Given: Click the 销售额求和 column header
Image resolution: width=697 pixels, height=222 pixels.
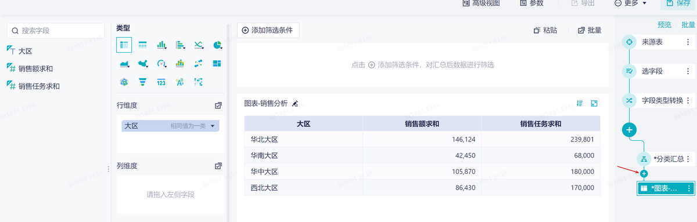Looking at the screenshot, I should [x=422, y=123].
